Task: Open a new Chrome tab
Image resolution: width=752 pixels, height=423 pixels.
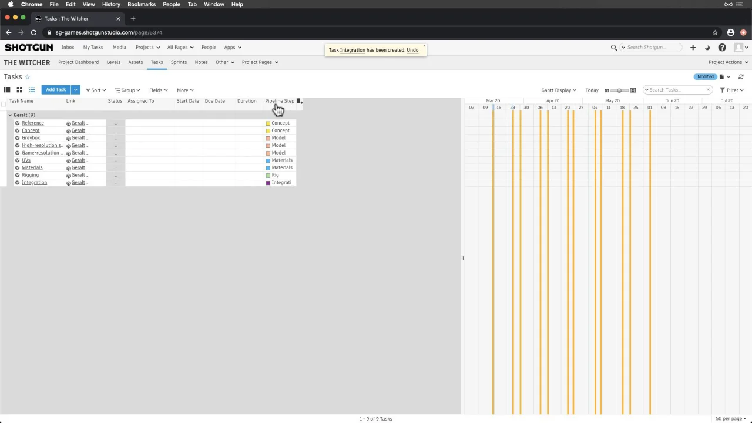Action: pos(133,19)
